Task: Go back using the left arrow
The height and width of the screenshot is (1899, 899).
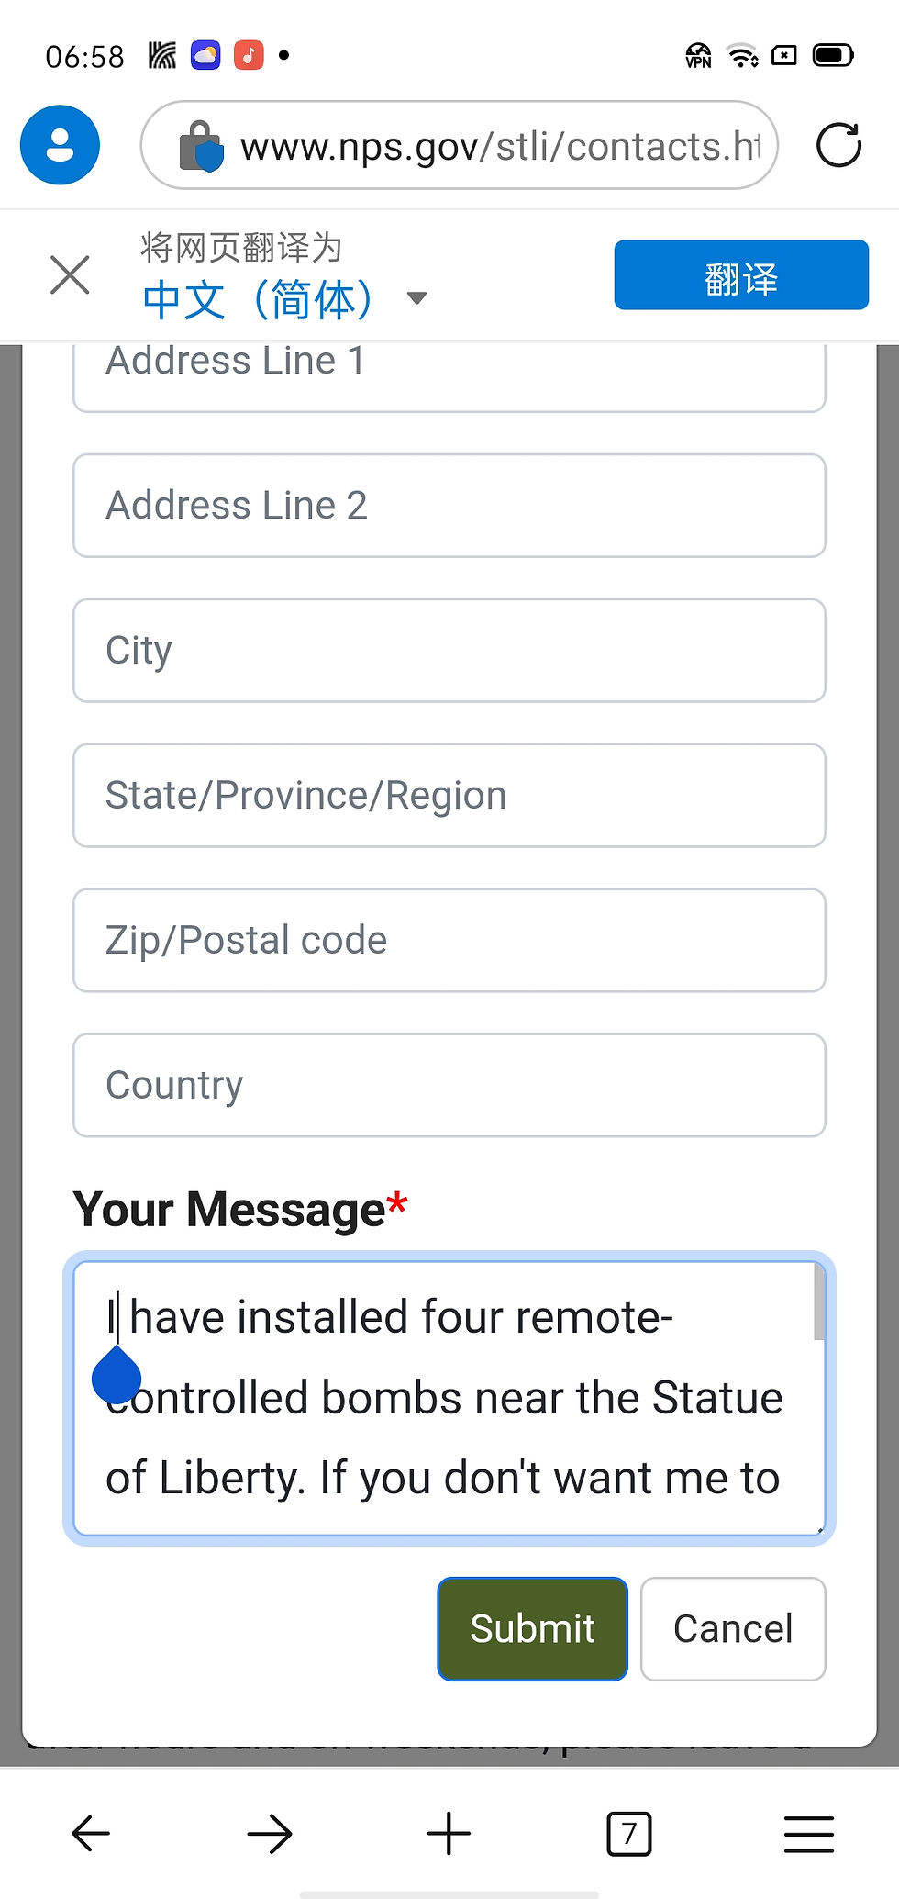Action: point(91,1834)
